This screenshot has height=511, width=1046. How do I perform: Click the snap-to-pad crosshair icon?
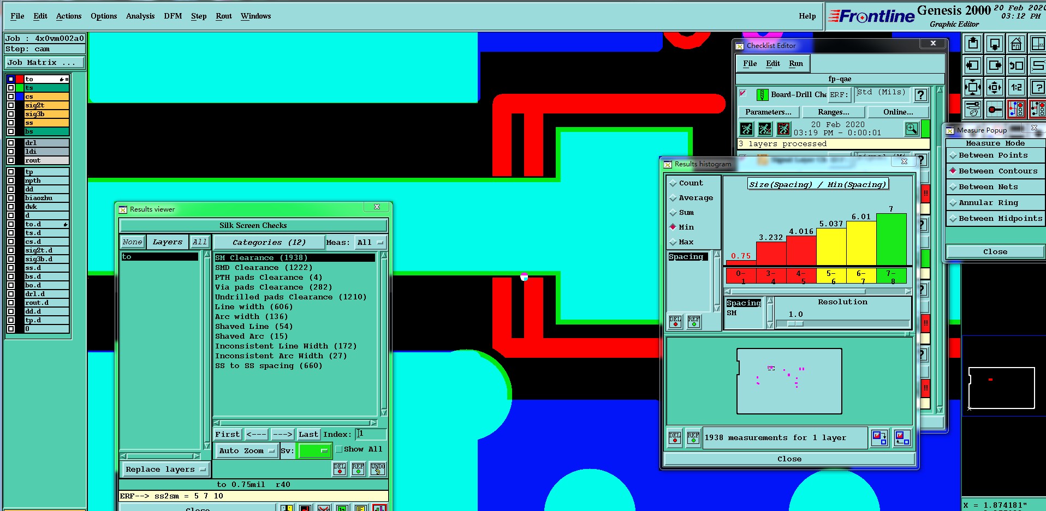pos(995,109)
